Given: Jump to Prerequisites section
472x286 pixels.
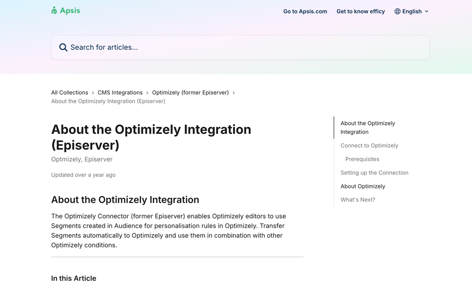Looking at the screenshot, I should (x=362, y=159).
